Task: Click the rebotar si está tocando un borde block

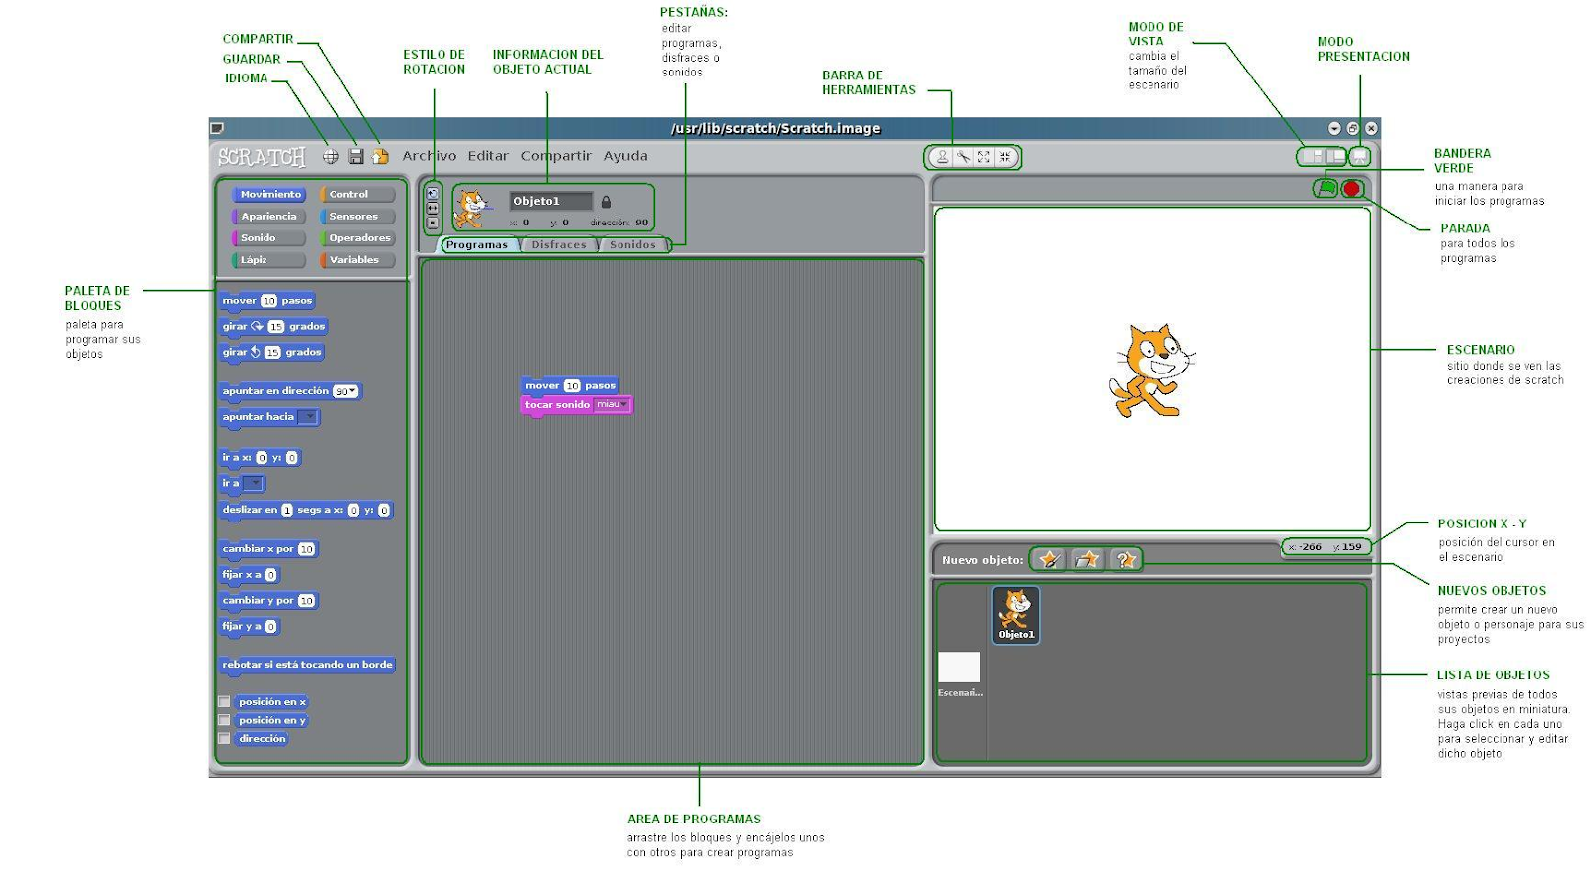Action: pyautogui.click(x=307, y=665)
